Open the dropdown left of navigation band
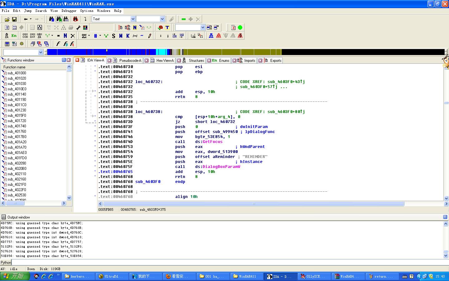The width and height of the screenshot is (449, 281). 41,52
